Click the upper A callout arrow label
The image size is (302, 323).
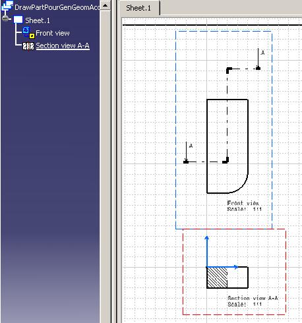[262, 53]
